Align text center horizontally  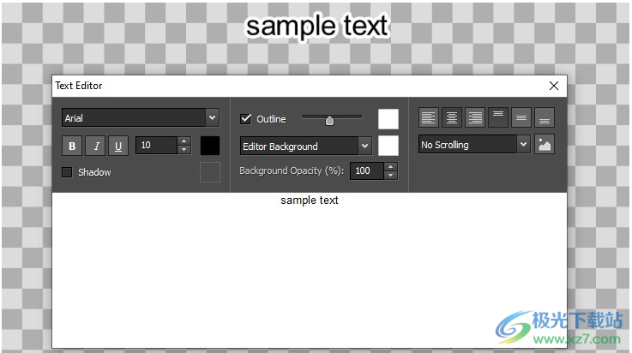[451, 117]
